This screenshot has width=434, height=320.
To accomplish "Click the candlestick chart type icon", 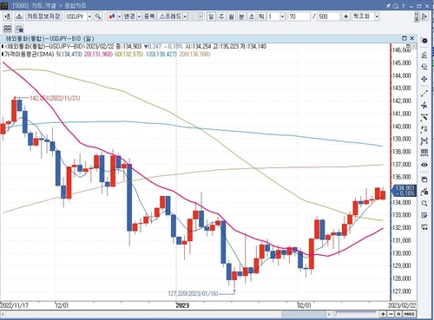I will pyautogui.click(x=112, y=16).
